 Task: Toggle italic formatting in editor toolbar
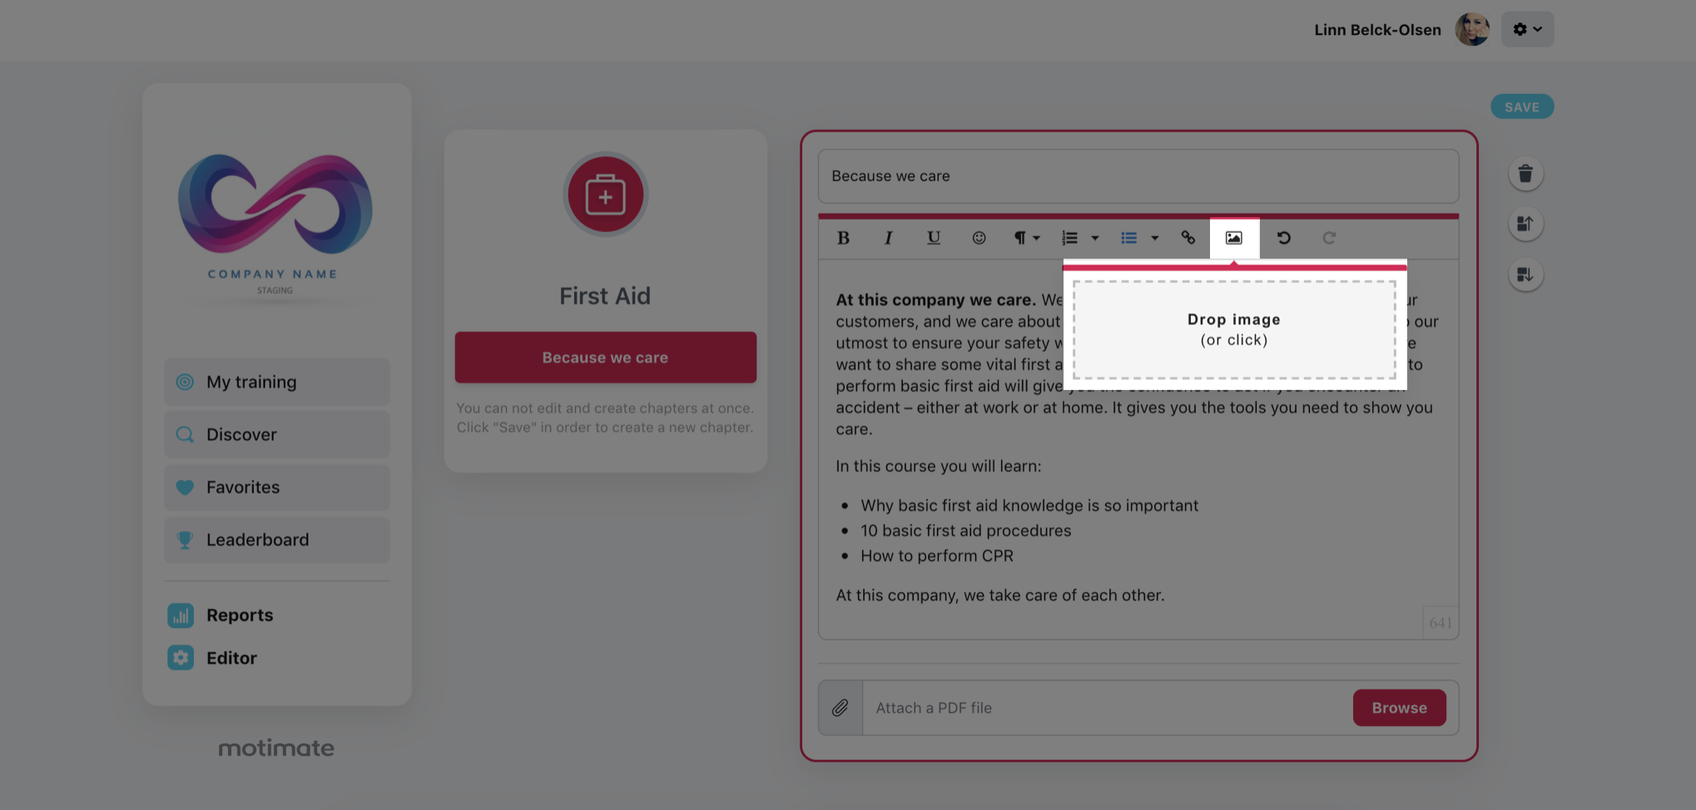pyautogui.click(x=888, y=239)
